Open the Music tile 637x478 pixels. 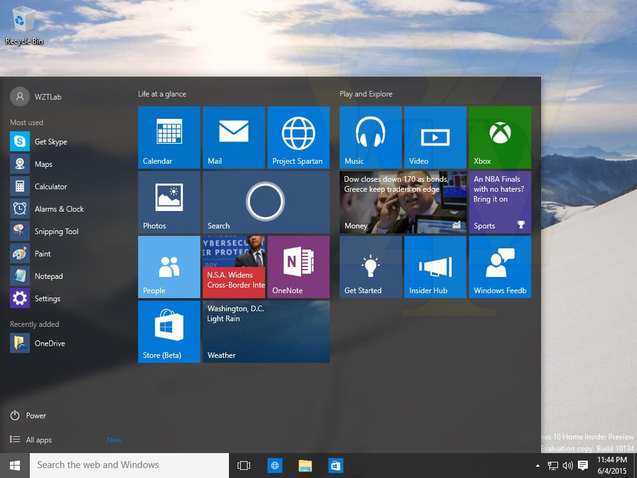point(371,138)
